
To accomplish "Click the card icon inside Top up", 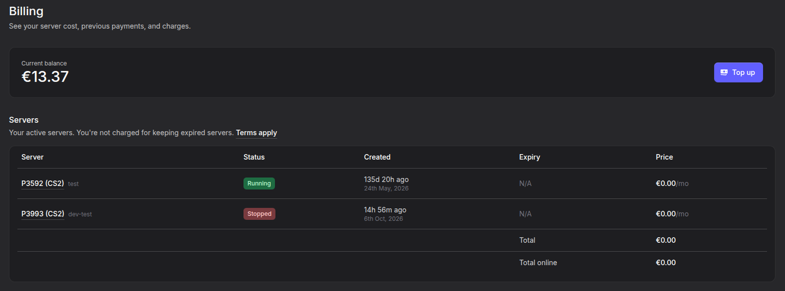I will coord(724,72).
